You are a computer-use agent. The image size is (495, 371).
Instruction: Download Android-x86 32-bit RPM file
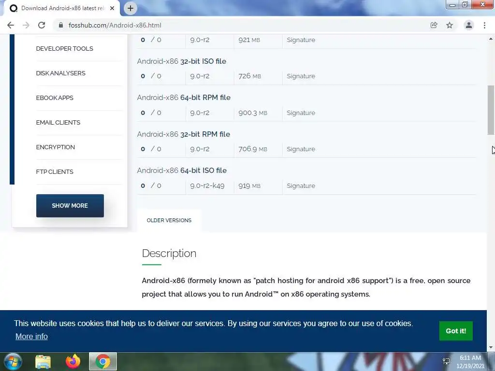183,134
